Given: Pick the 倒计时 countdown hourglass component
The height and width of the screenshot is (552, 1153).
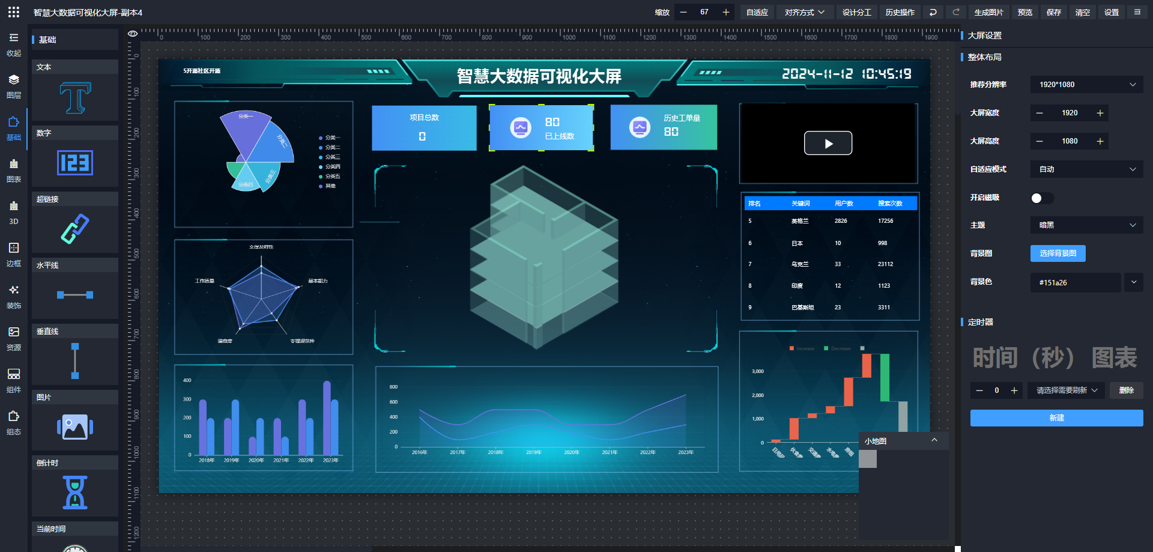Looking at the screenshot, I should point(75,493).
